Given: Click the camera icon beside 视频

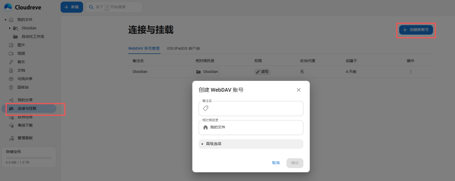Looking at the screenshot, I should point(11,53).
